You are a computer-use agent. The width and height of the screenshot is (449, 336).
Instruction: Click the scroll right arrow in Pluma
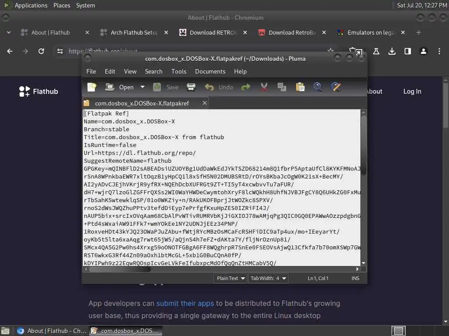pos(357,269)
